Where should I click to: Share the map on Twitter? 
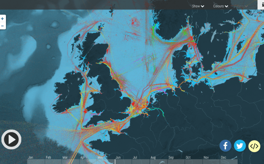tap(240, 145)
